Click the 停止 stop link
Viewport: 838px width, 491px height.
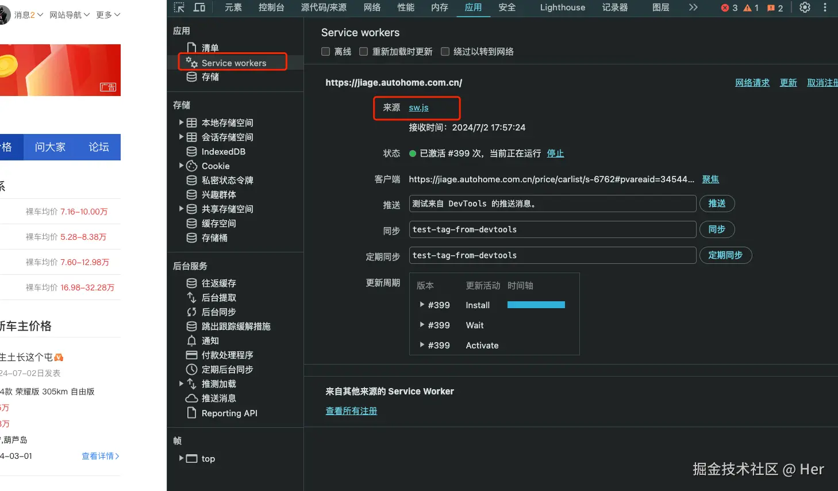tap(555, 154)
